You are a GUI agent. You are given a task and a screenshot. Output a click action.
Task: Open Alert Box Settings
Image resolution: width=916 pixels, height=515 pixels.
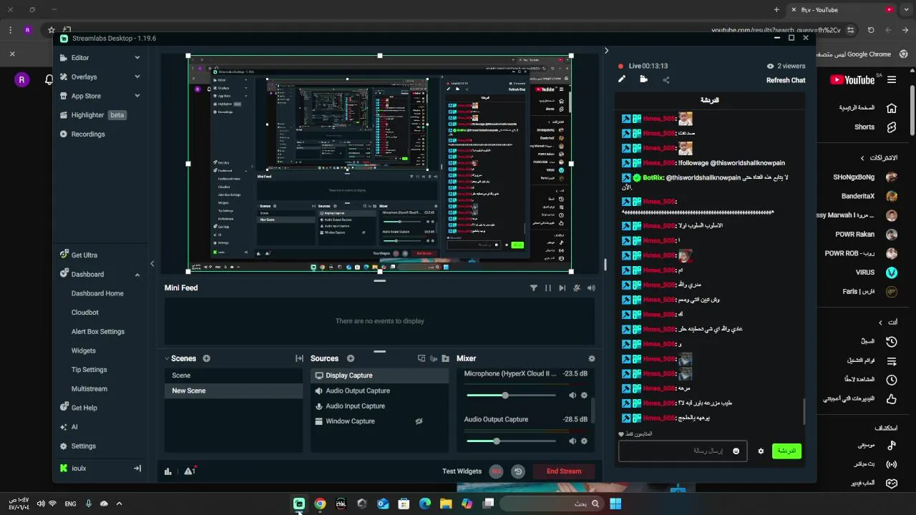point(98,332)
